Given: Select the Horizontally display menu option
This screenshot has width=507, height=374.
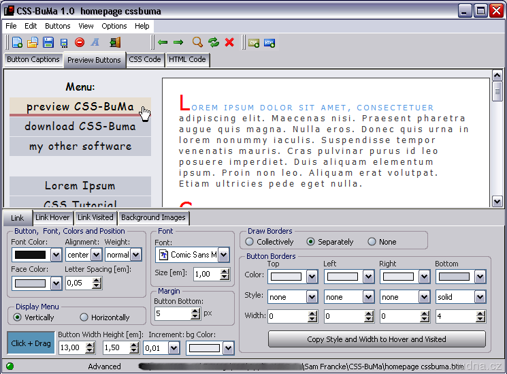Looking at the screenshot, I should pyautogui.click(x=84, y=317).
